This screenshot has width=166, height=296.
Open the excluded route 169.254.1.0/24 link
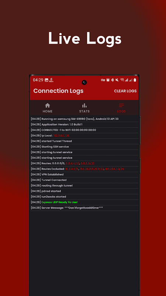[114, 169]
